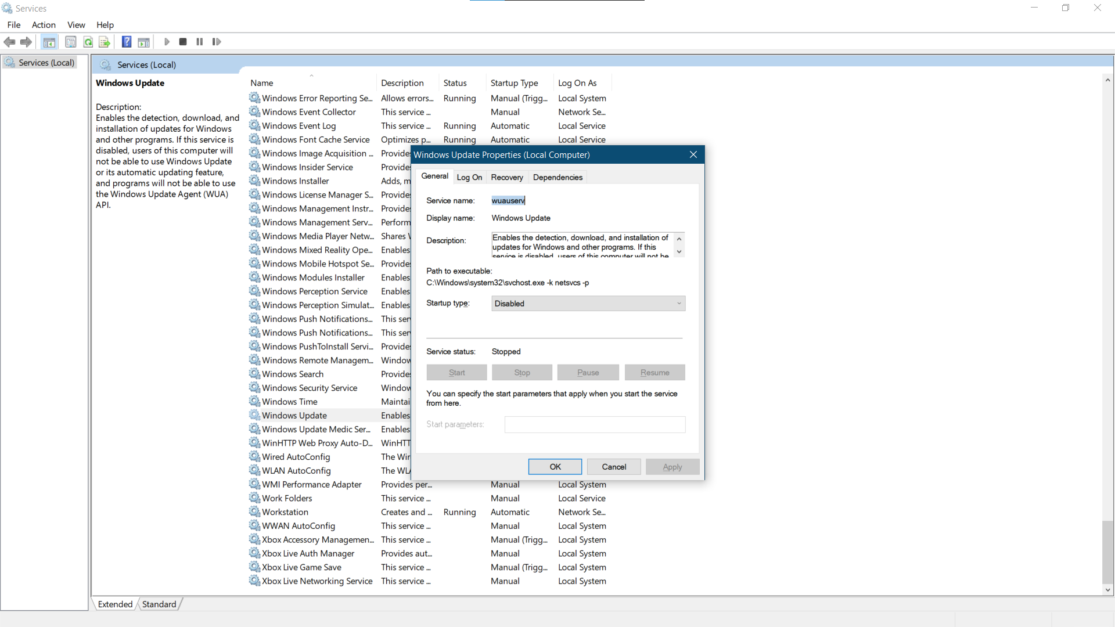Click gear icon of WWAN AutoConfig

pyautogui.click(x=254, y=525)
